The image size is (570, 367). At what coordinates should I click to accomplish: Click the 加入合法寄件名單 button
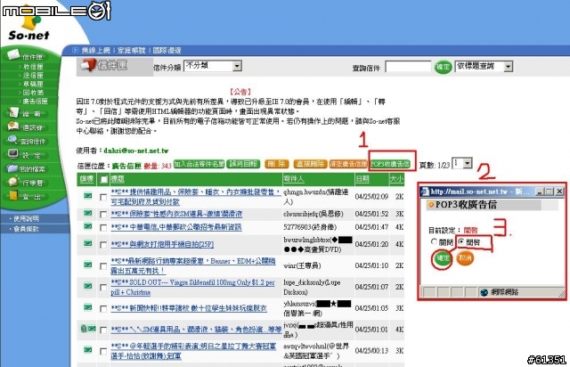pos(199,164)
